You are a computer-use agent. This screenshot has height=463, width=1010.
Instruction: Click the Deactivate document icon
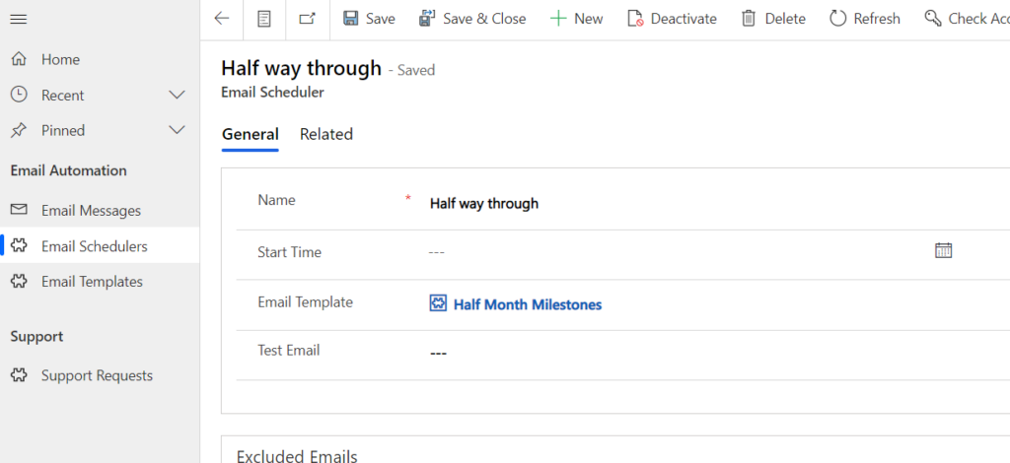click(x=635, y=19)
